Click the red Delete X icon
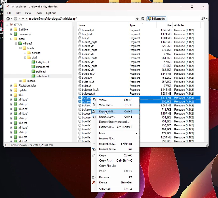Screen dimensions: 218x198 (x=94, y=182)
